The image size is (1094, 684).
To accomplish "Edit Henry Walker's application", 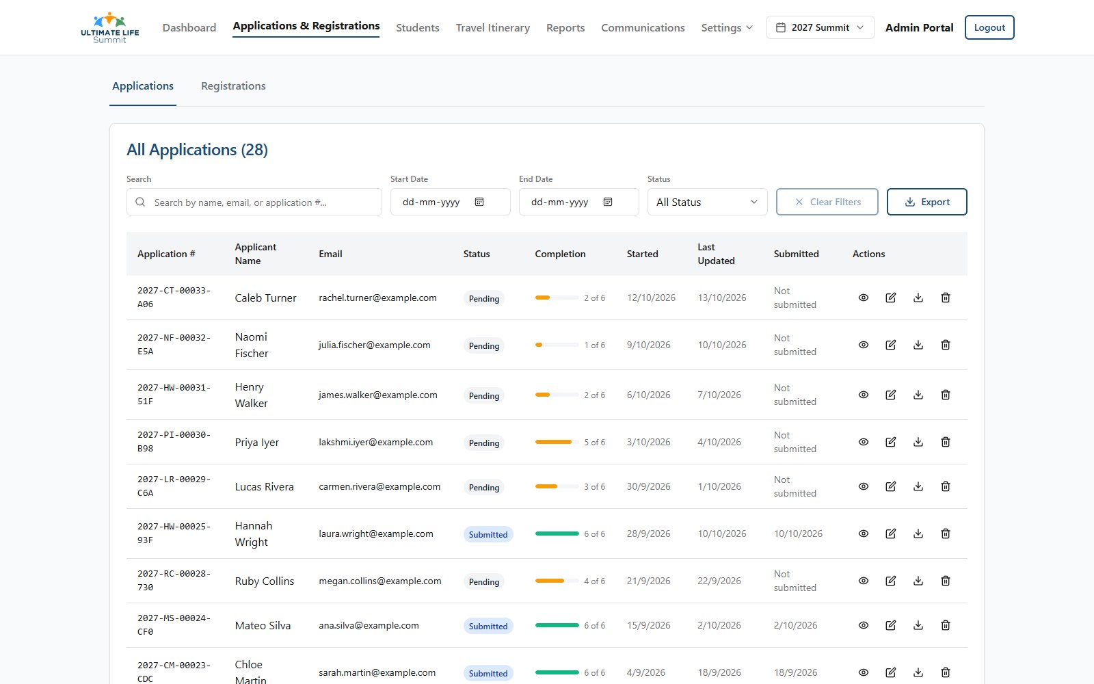I will 891,395.
